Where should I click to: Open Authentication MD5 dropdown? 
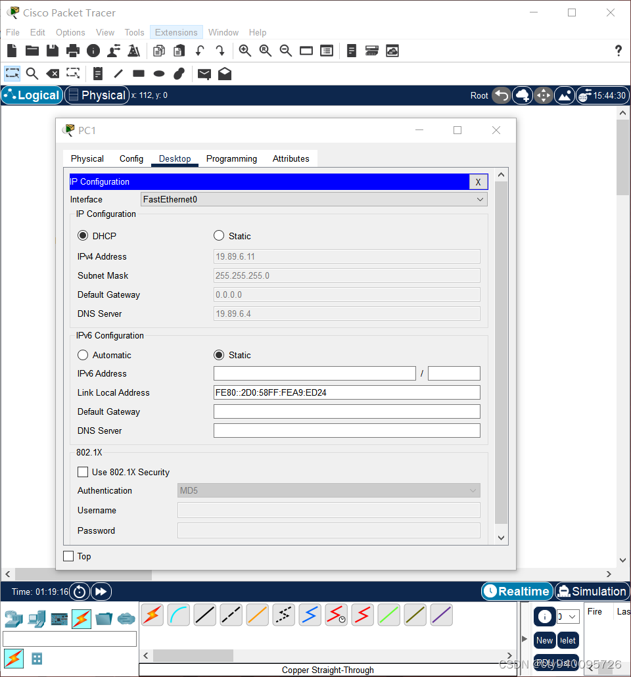(x=329, y=490)
